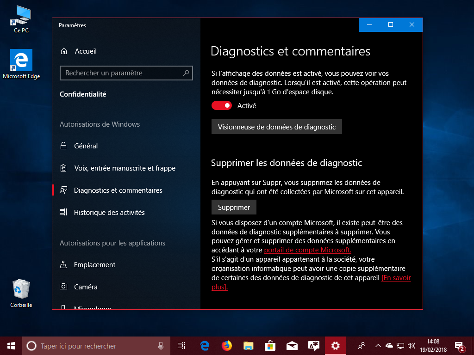Open the volume control in system tray
Viewport: 474px width, 355px height.
pos(412,346)
